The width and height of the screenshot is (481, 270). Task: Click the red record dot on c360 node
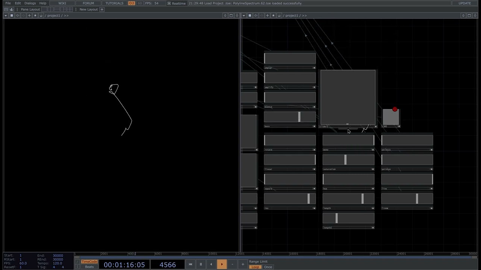click(x=395, y=109)
